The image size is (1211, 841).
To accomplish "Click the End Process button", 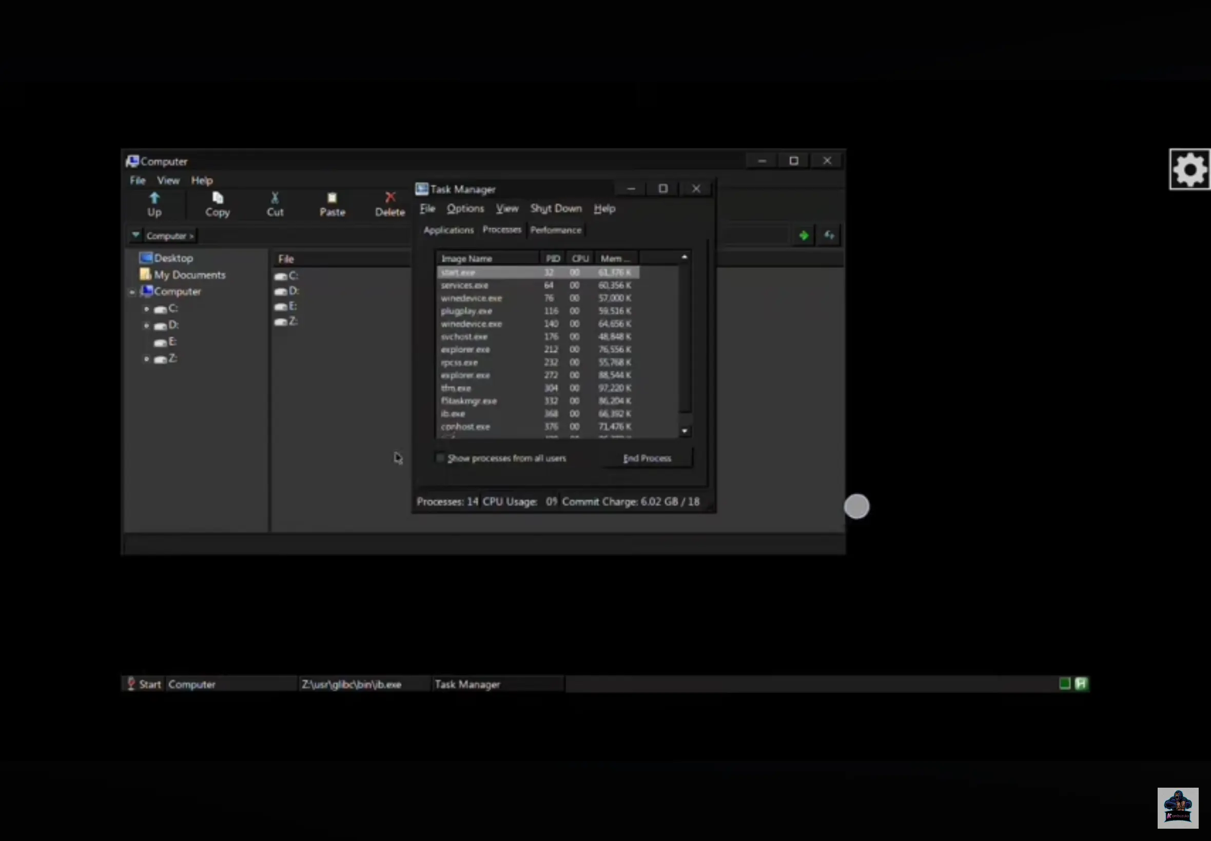I will [647, 458].
